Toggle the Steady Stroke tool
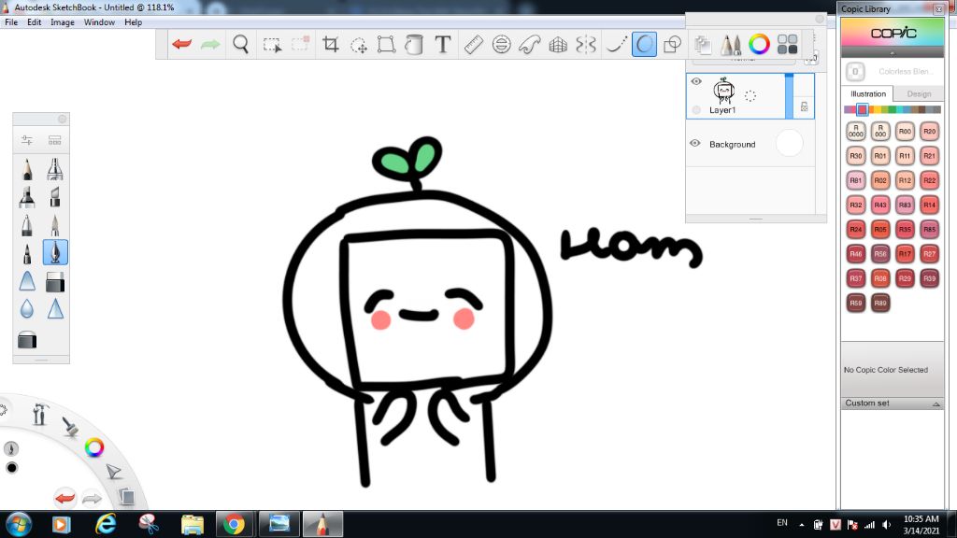This screenshot has width=957, height=538. point(616,44)
